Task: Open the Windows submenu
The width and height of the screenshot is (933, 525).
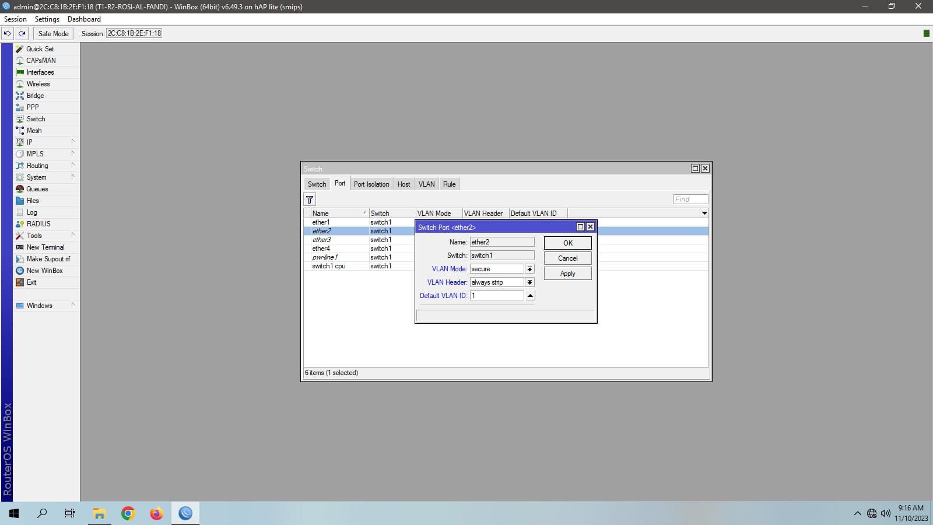Action: [46, 306]
